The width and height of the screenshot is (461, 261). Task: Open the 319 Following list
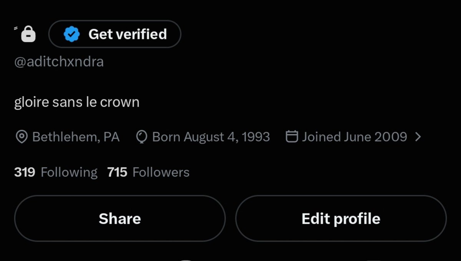(x=56, y=172)
